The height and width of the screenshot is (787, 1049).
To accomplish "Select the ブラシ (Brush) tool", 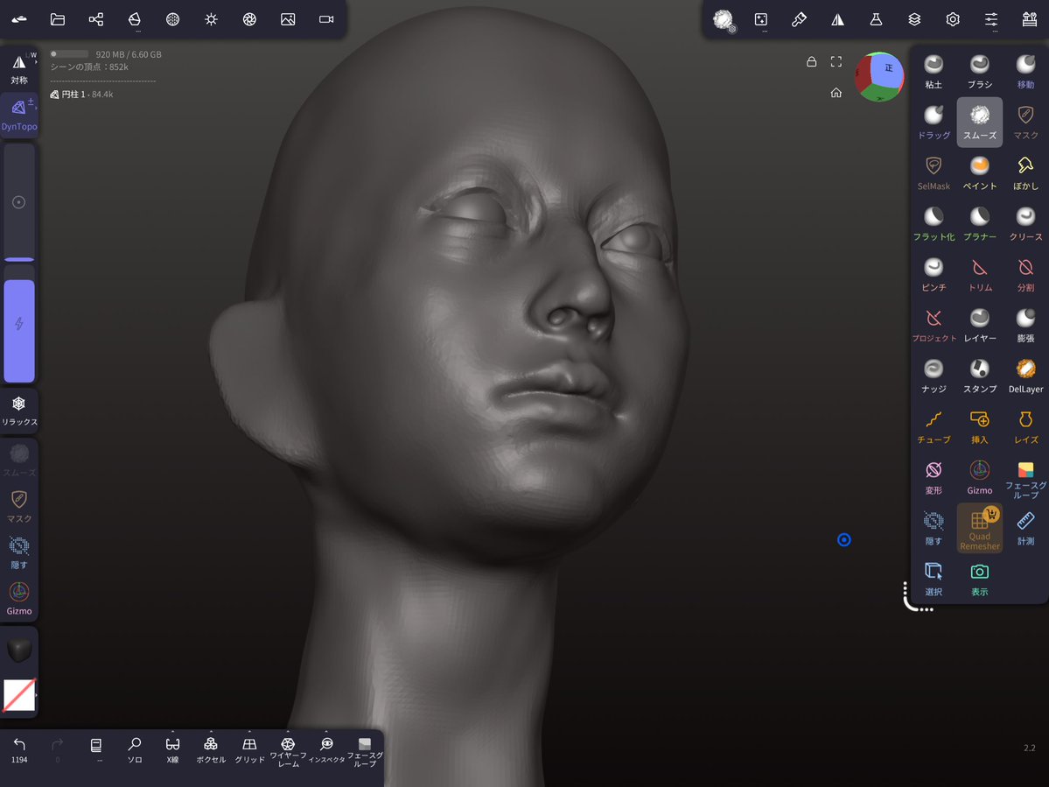I will point(979,71).
